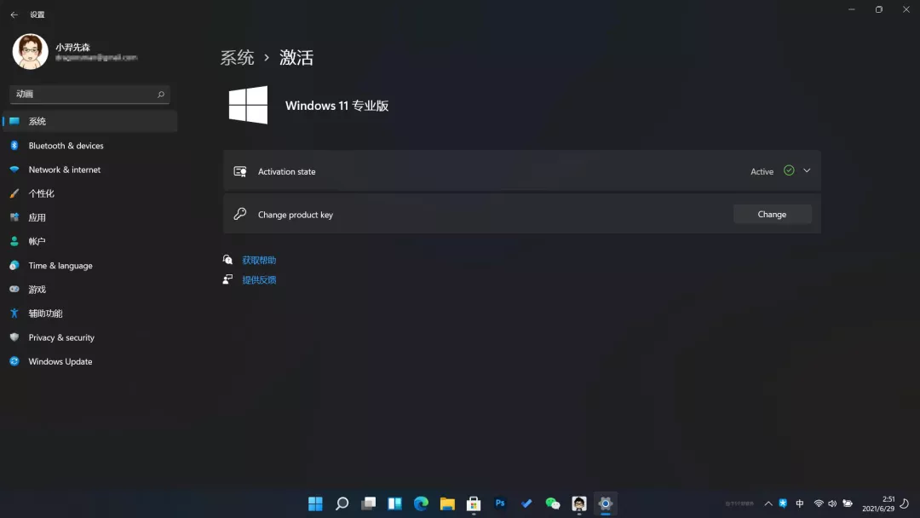This screenshot has width=920, height=518.
Task: Open 辅助功能 accessibility settings
Action: coord(89,314)
